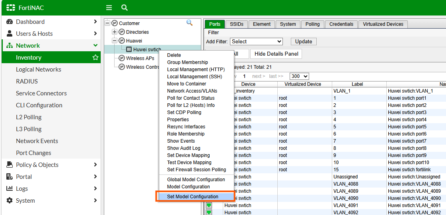Open L2 Polling in sidebar

click(x=29, y=117)
